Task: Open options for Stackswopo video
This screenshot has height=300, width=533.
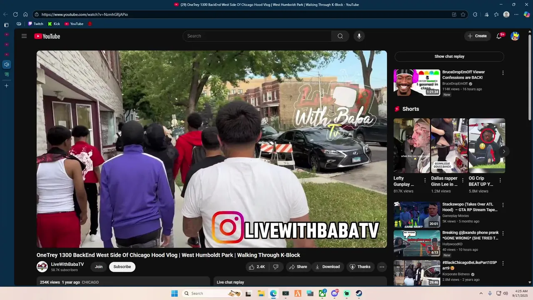Action: click(503, 205)
